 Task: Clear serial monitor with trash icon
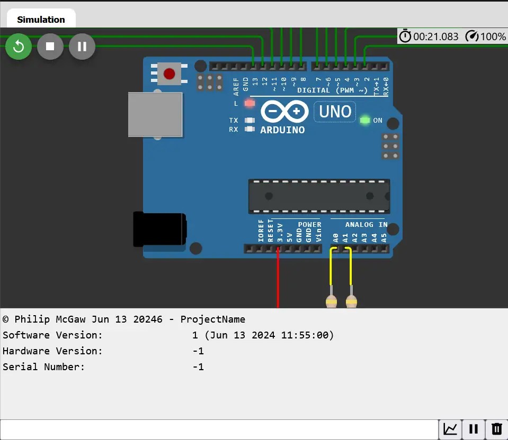(496, 429)
